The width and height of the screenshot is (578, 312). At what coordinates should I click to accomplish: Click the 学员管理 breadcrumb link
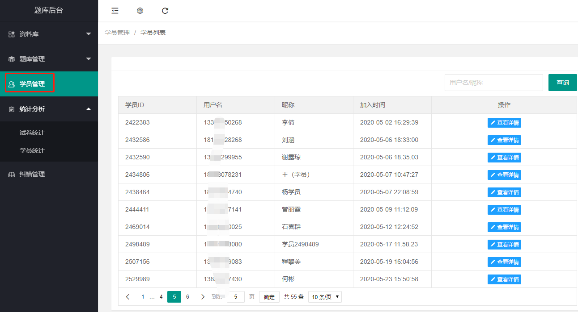coord(117,33)
